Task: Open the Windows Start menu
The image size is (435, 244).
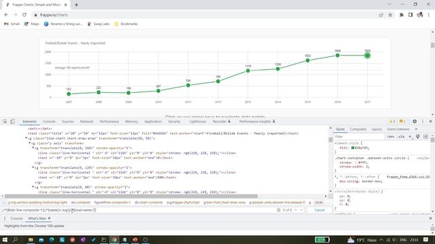Action: [5, 239]
